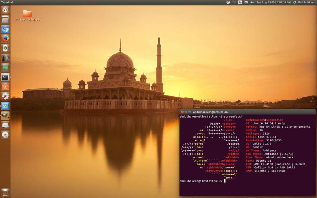Open the Files file manager

[x=5, y=19]
